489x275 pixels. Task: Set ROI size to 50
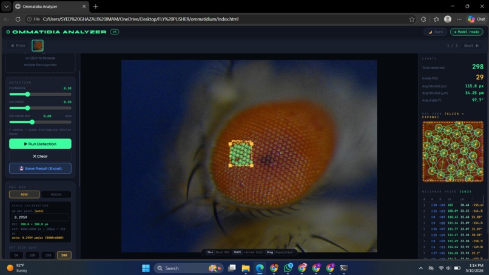point(16,255)
